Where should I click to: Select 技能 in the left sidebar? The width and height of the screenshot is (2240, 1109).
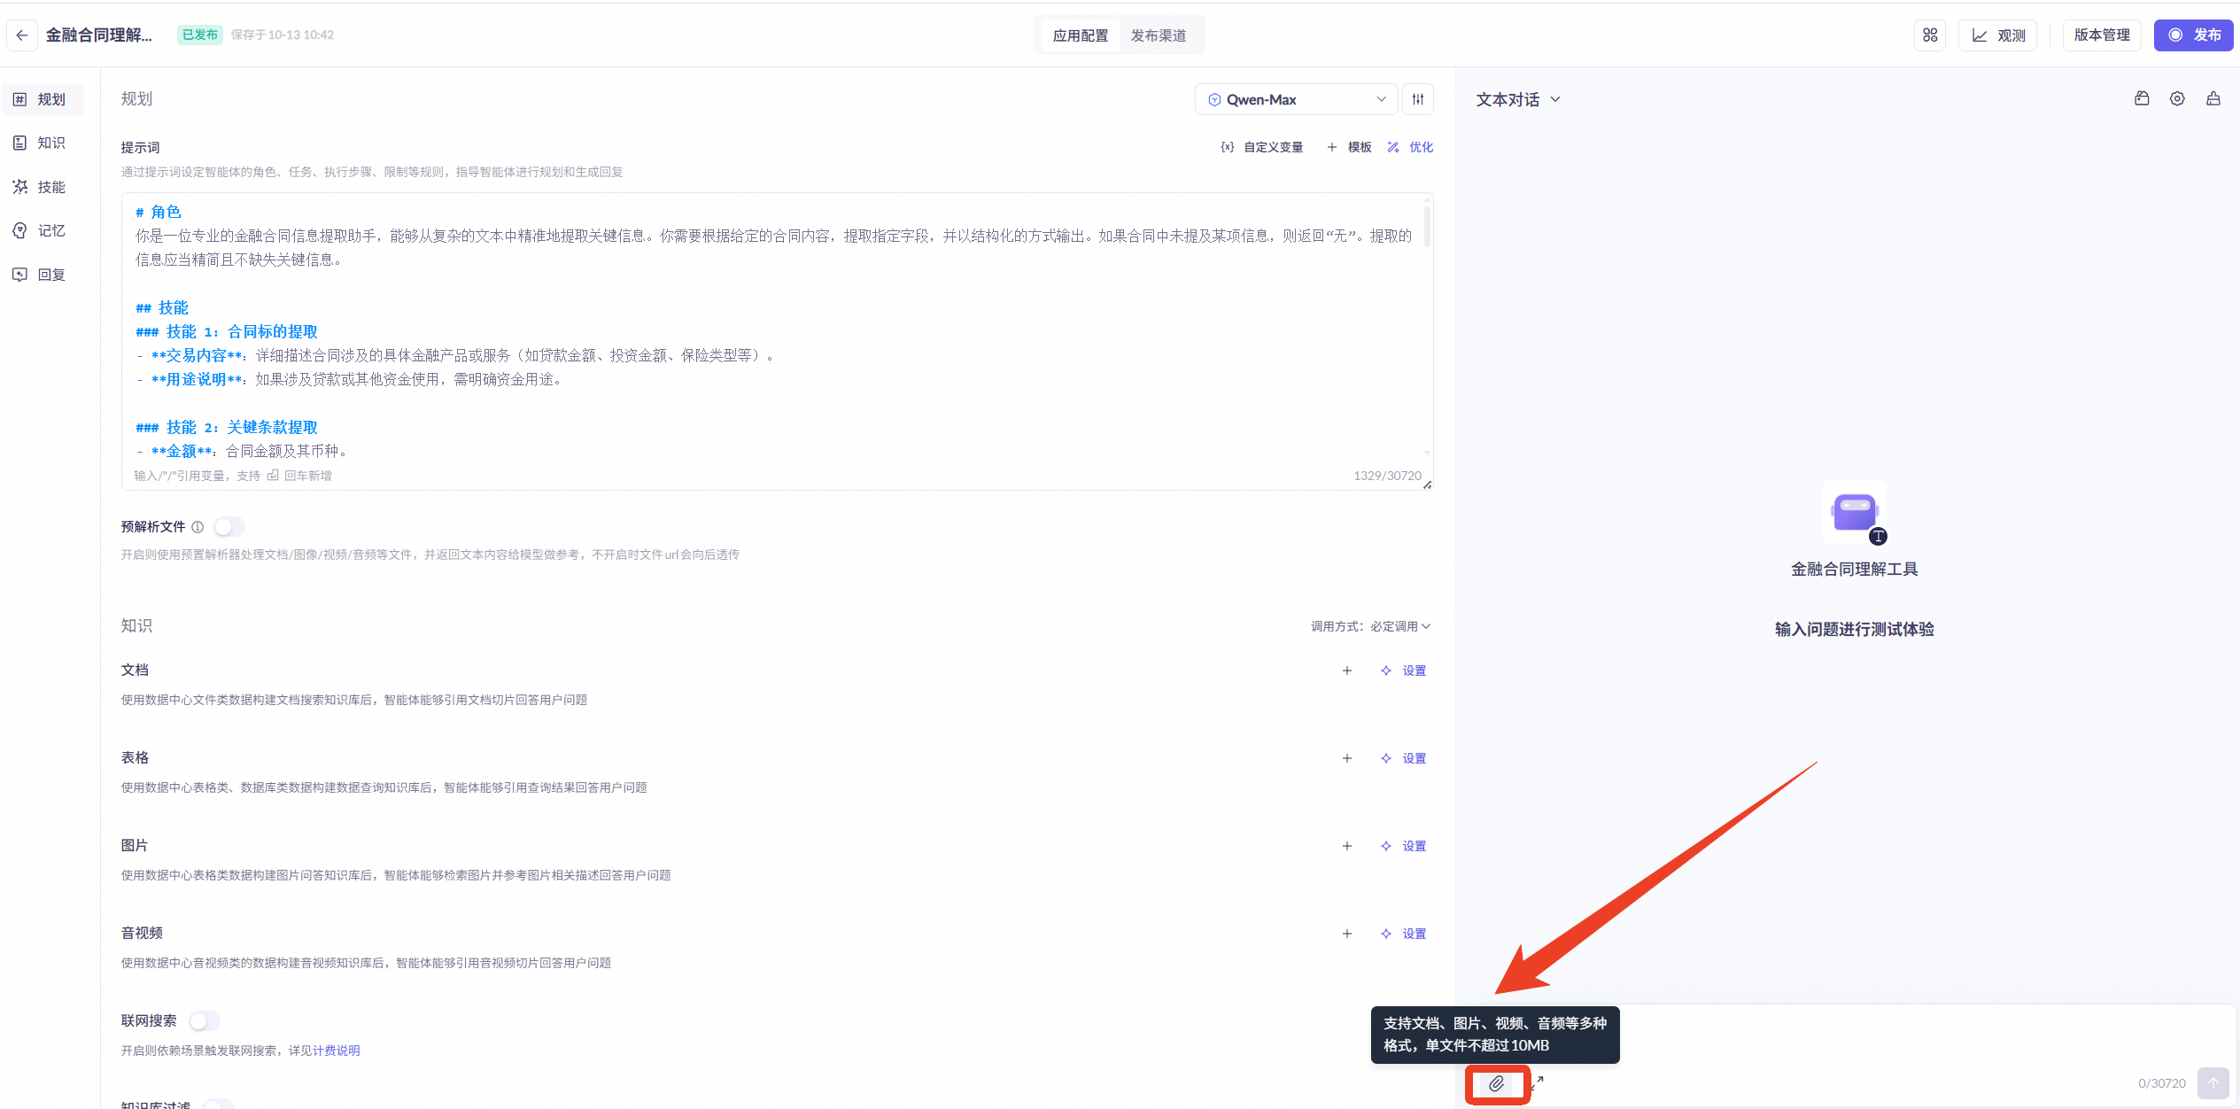(50, 187)
